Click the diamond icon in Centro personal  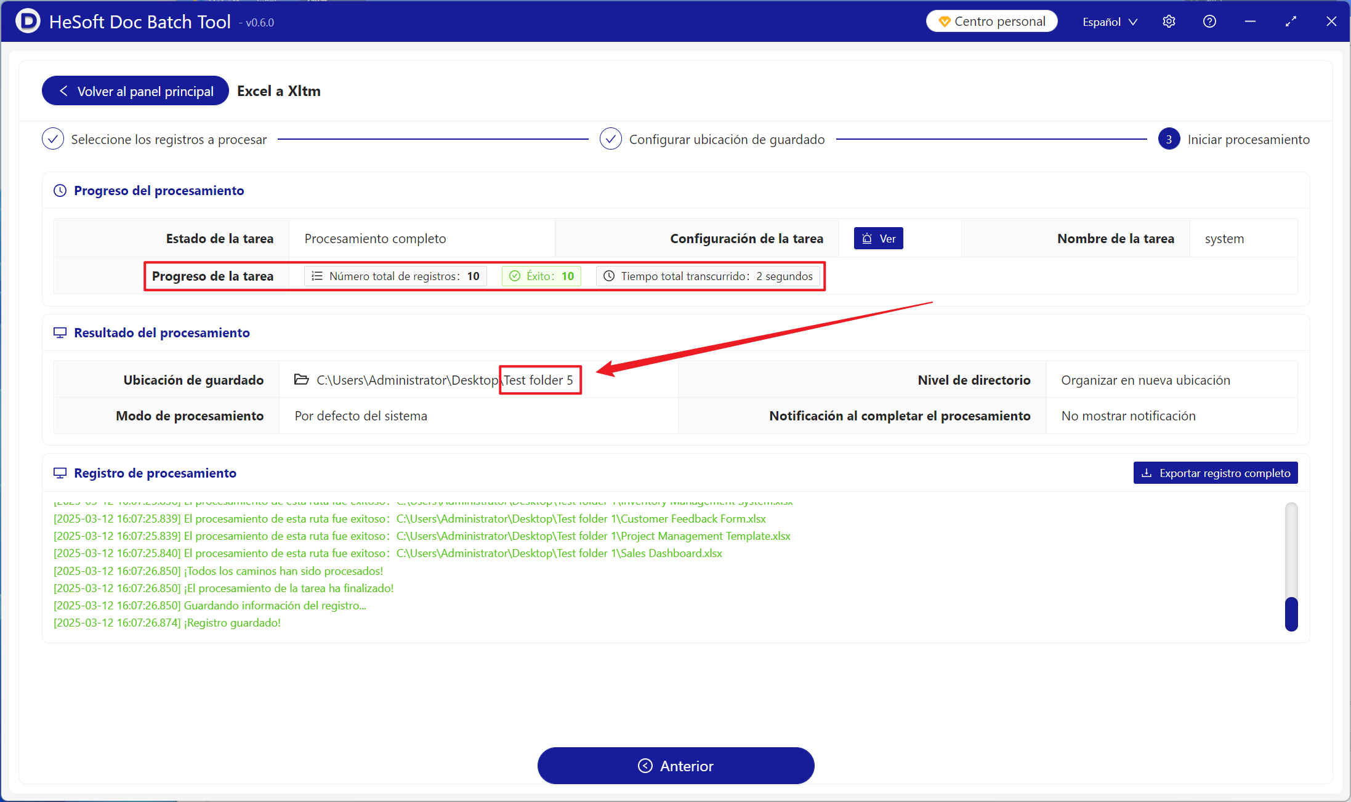click(x=945, y=22)
